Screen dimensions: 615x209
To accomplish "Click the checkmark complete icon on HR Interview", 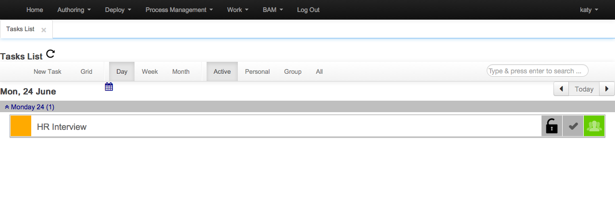I will click(x=573, y=126).
